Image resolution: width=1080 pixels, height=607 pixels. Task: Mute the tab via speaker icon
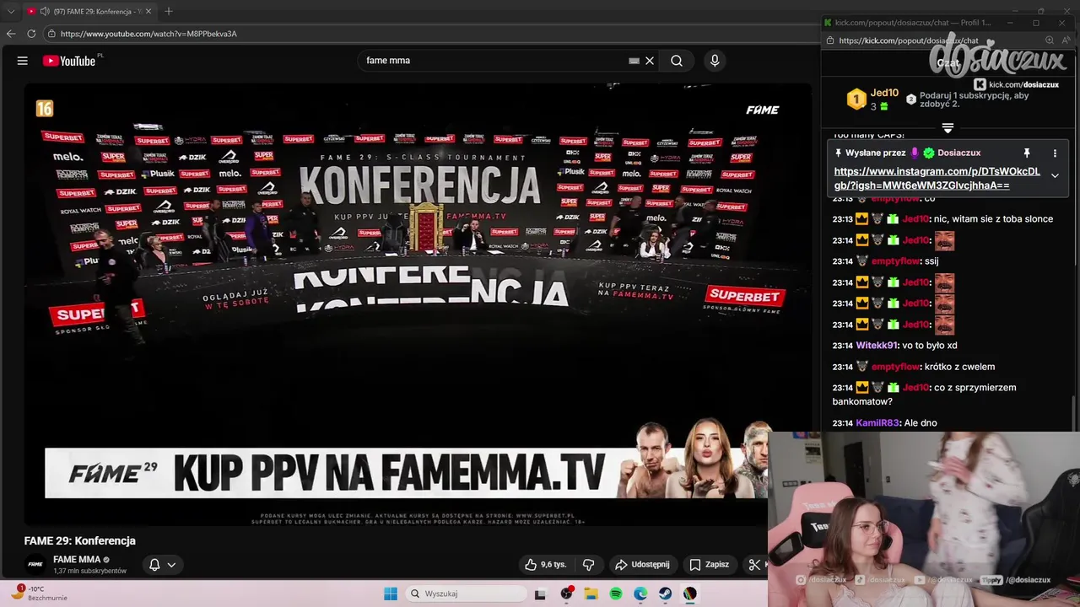[44, 12]
